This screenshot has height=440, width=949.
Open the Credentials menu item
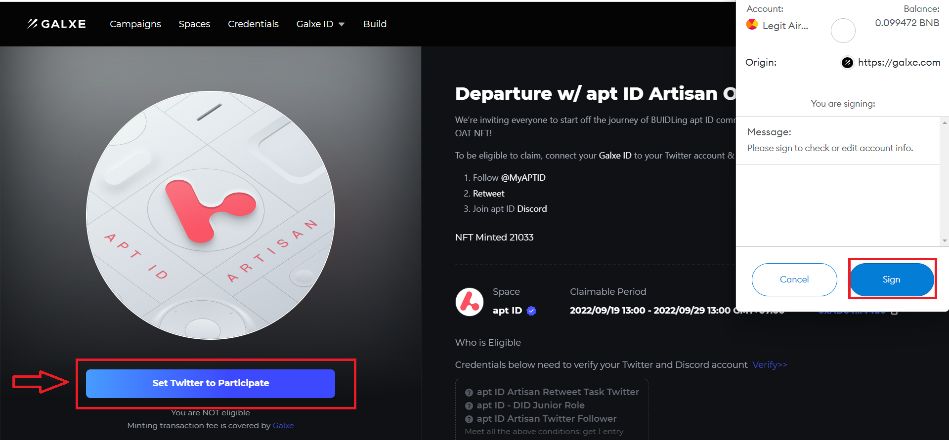(x=253, y=24)
